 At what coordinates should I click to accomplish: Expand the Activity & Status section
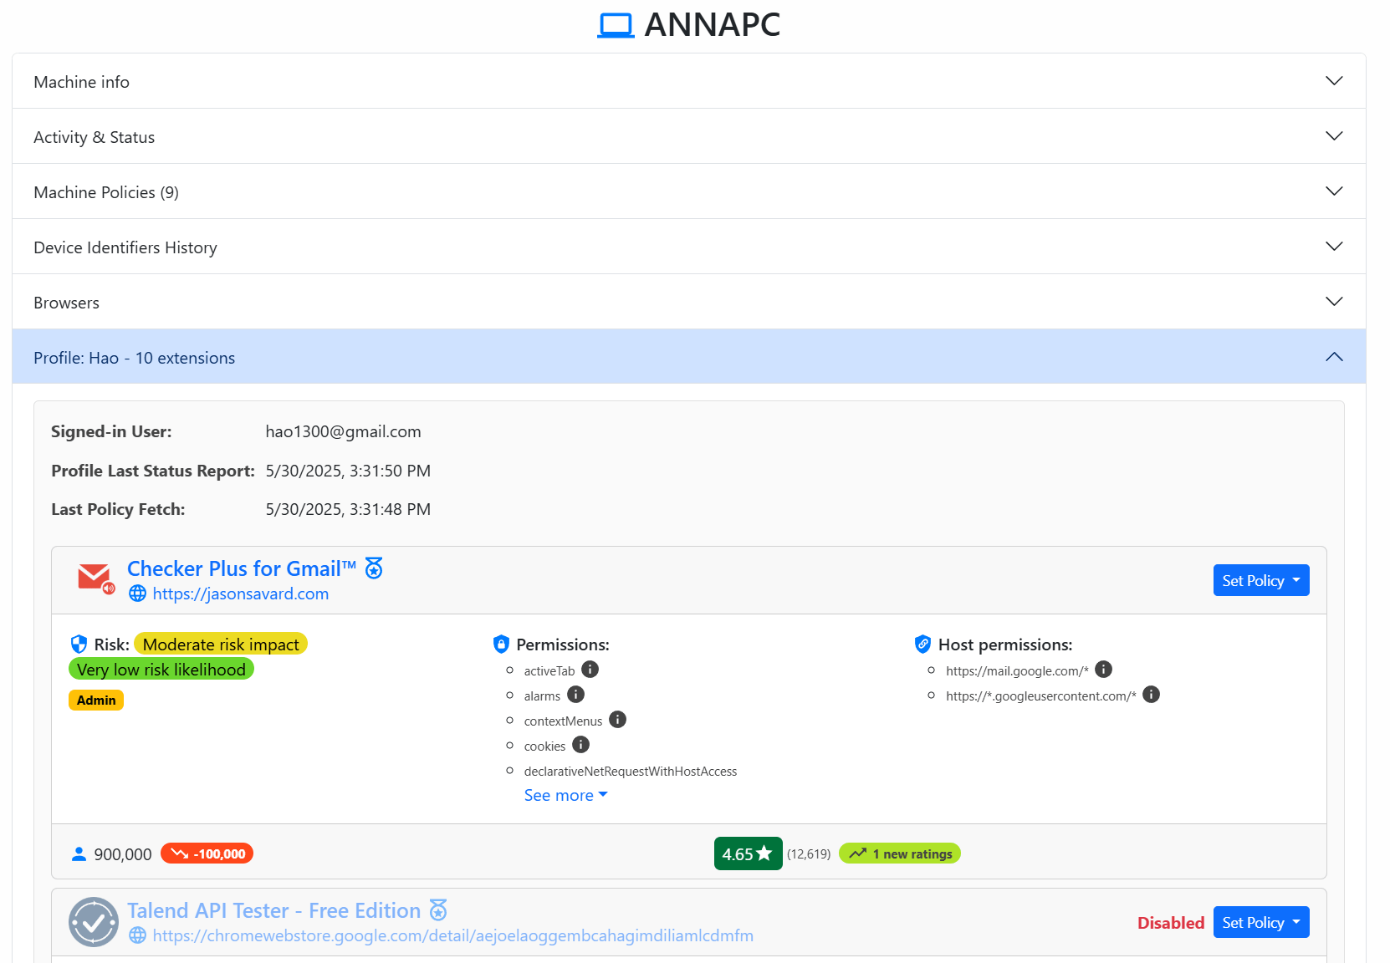689,136
